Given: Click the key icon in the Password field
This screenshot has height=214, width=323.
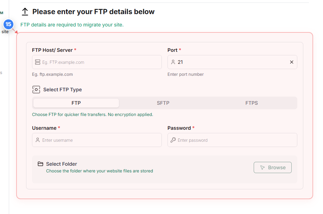Looking at the screenshot, I should click(173, 140).
